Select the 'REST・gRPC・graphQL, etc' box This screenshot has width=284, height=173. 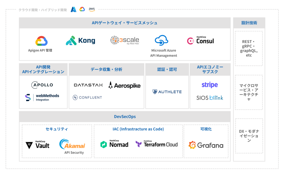pos(249,48)
